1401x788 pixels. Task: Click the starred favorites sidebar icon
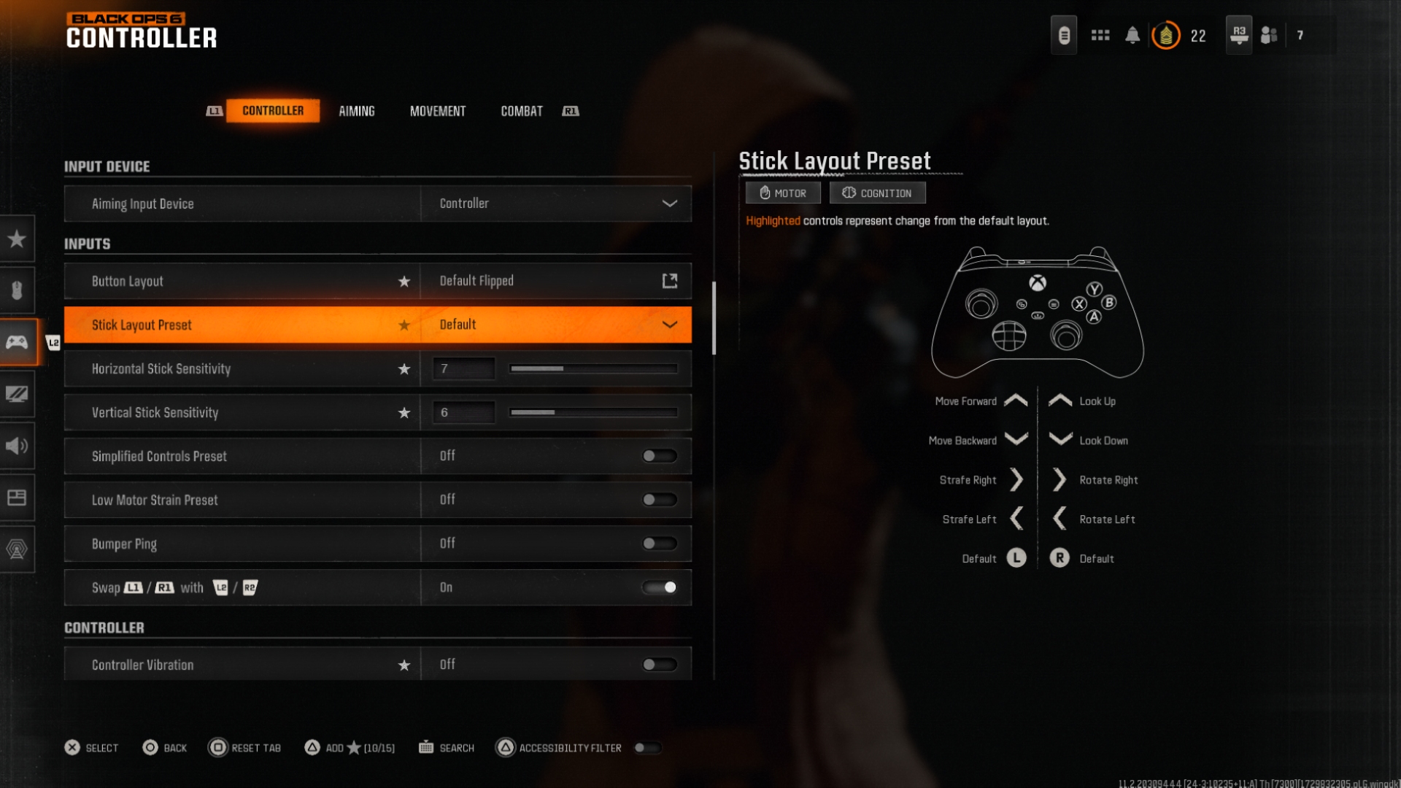(x=18, y=239)
